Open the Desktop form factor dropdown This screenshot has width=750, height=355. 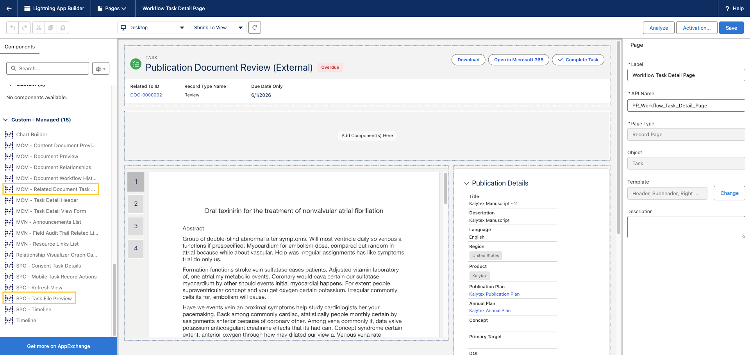pos(152,28)
